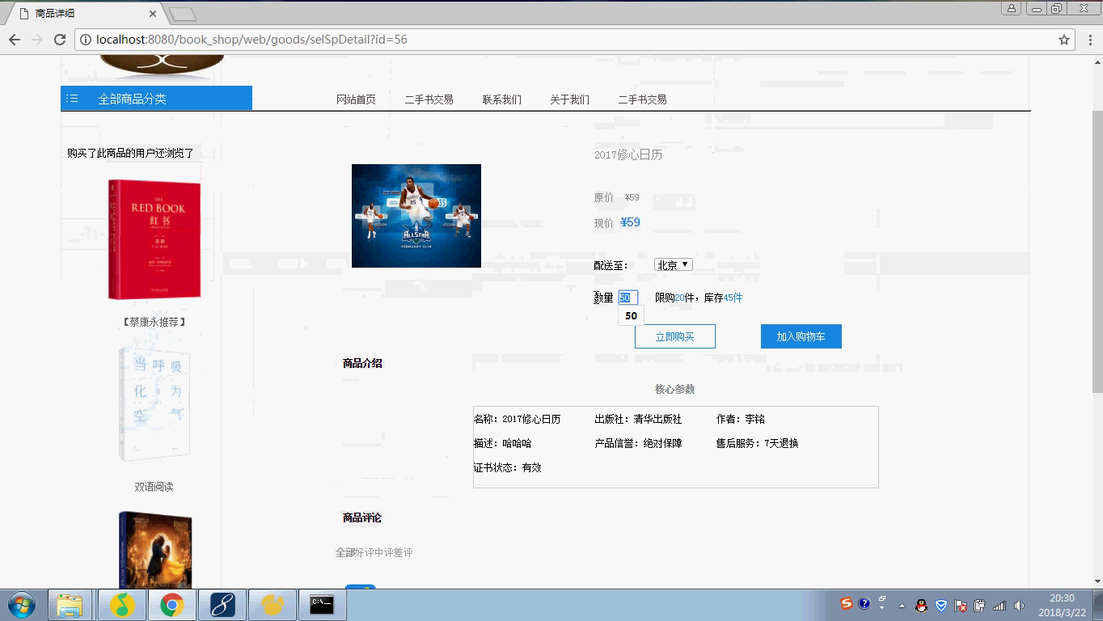The width and height of the screenshot is (1103, 621).
Task: Open File Explorer from taskbar
Action: coord(70,605)
